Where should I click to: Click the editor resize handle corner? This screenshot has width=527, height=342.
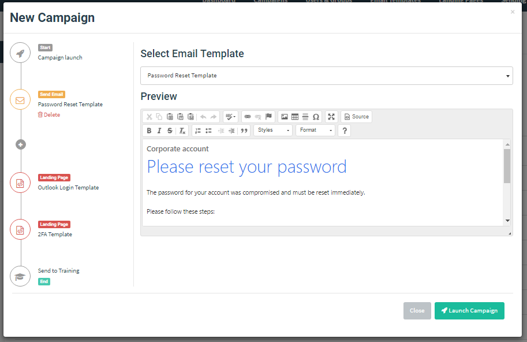(510, 233)
